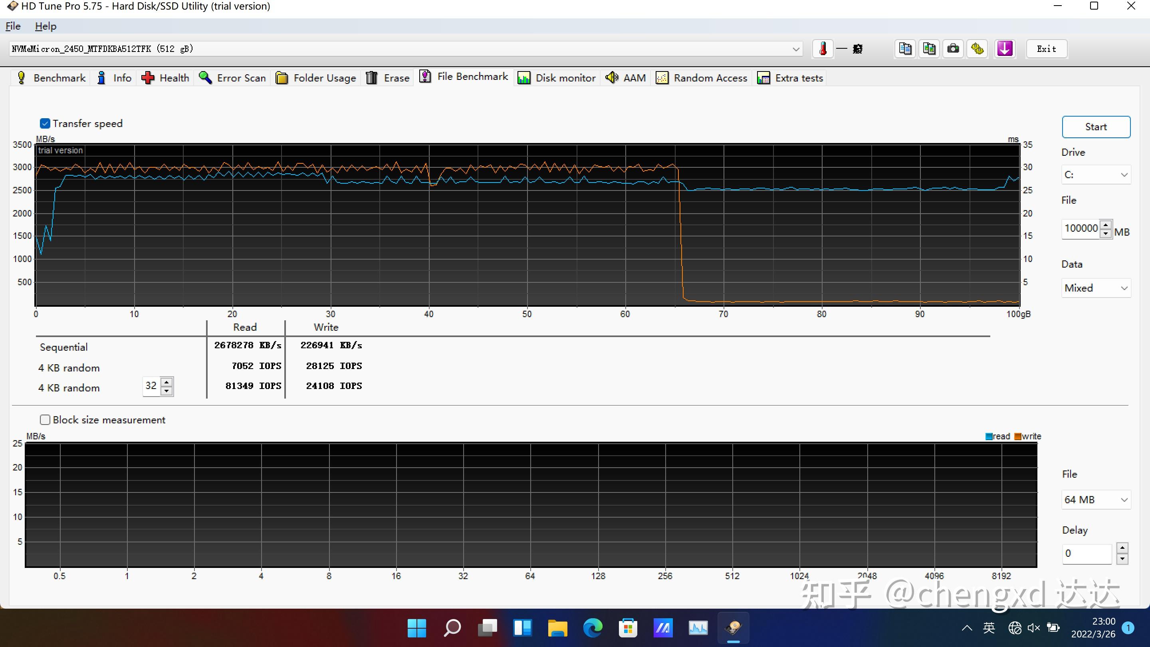Click the Start button
Screen dimensions: 1150x647
(1096, 126)
